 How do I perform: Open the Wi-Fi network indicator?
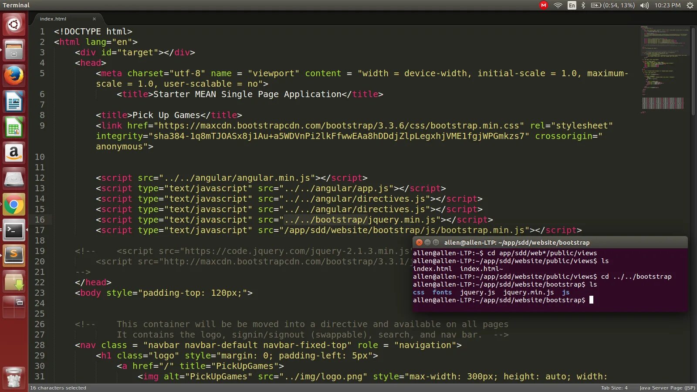(x=558, y=5)
